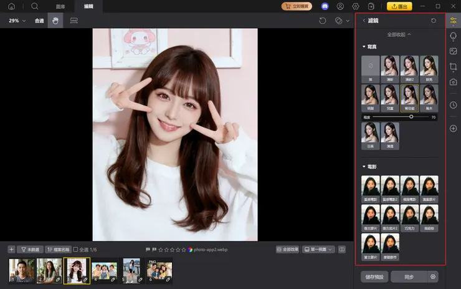Select filmstrip thumbnail 1, the man
Image resolution: width=461 pixels, height=289 pixels.
point(21,270)
